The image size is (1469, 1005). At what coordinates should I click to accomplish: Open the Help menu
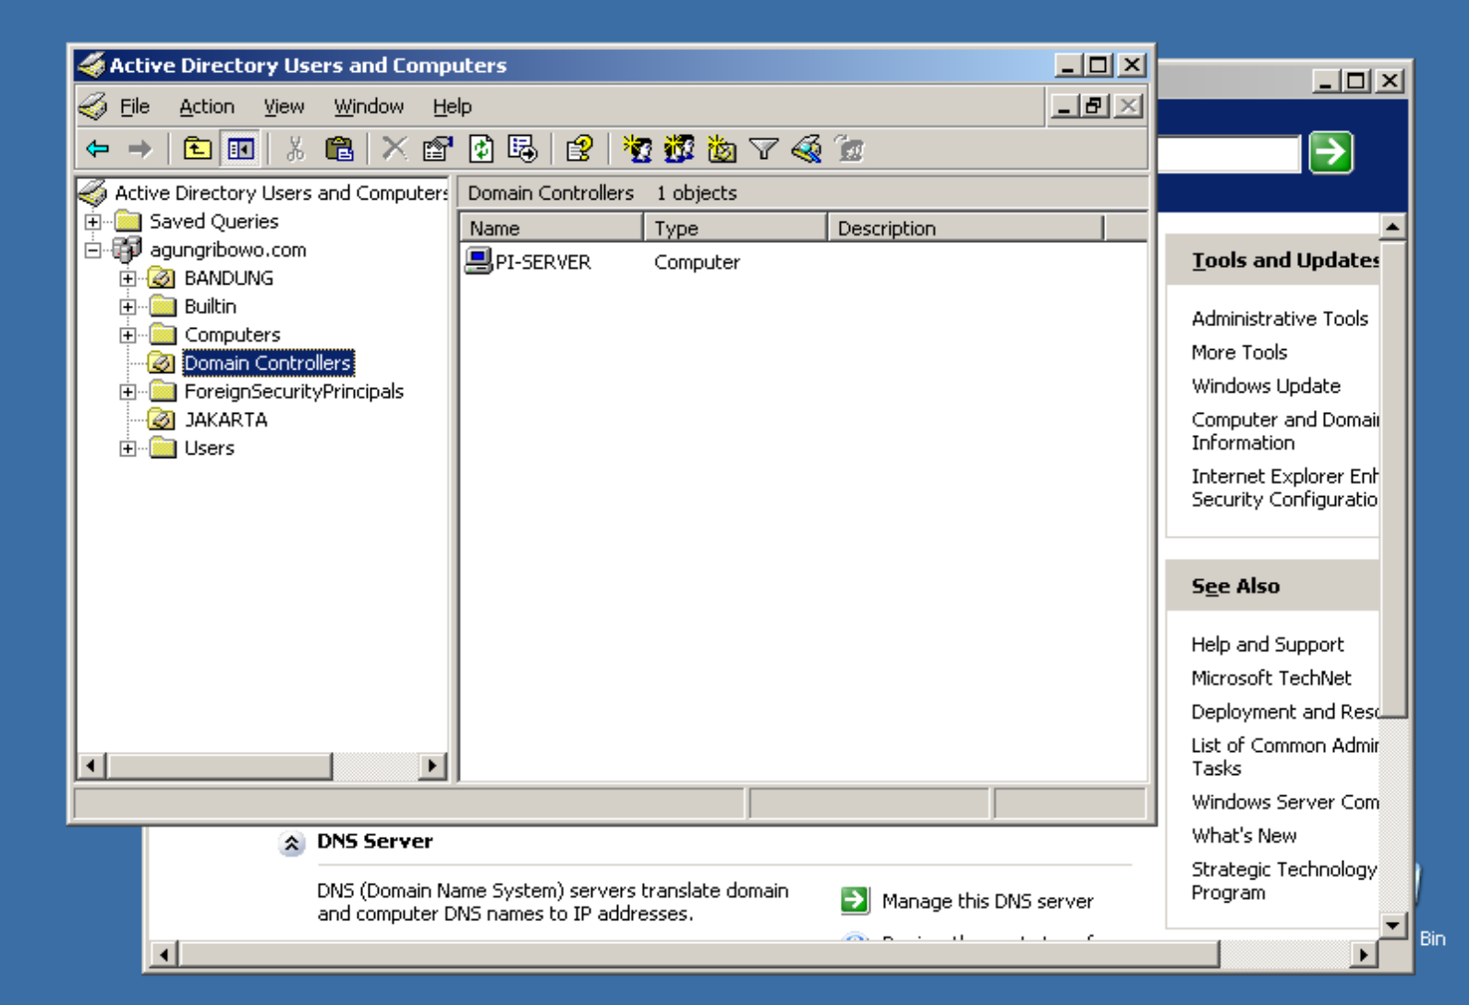[x=452, y=106]
